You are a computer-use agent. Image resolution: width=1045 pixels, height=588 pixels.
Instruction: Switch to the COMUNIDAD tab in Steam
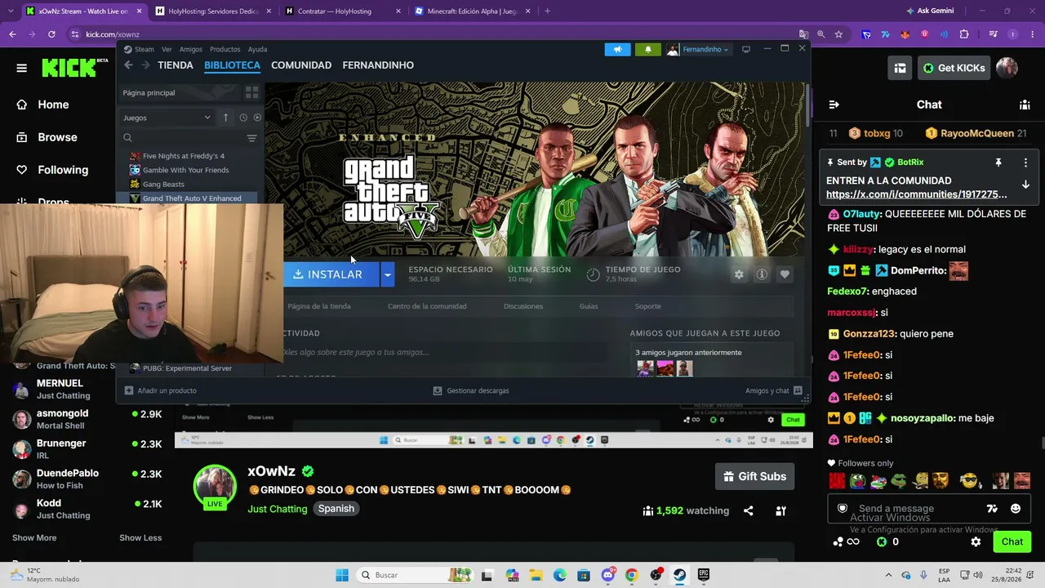[301, 65]
